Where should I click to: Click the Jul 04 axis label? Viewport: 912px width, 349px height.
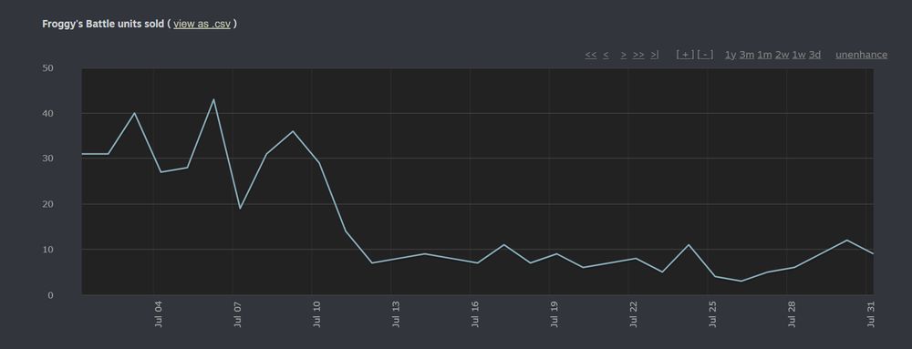158,313
